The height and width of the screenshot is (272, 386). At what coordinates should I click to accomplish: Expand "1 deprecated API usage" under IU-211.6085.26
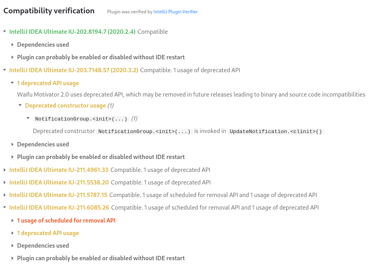12,233
